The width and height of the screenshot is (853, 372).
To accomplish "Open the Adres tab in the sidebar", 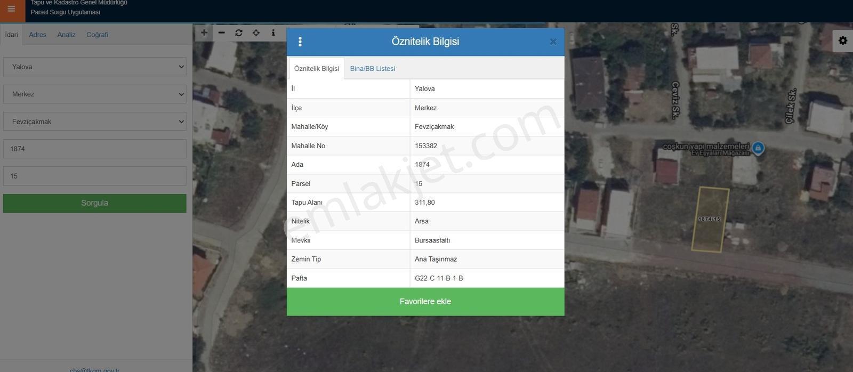I will (37, 35).
